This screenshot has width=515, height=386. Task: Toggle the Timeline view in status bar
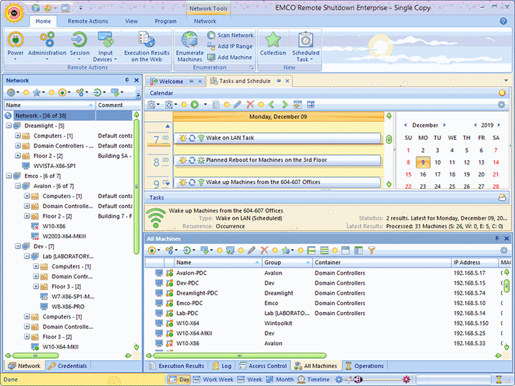[314, 380]
